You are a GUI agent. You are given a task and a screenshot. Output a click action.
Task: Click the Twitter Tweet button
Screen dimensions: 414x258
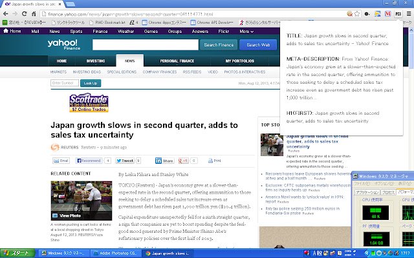pyautogui.click(x=125, y=161)
